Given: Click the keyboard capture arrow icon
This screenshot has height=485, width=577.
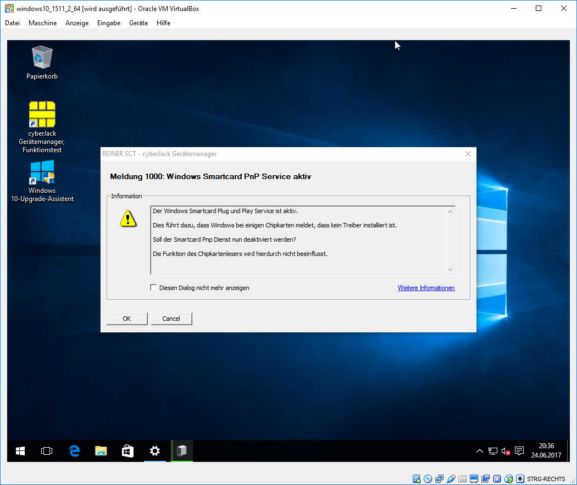Looking at the screenshot, I should tap(520, 479).
